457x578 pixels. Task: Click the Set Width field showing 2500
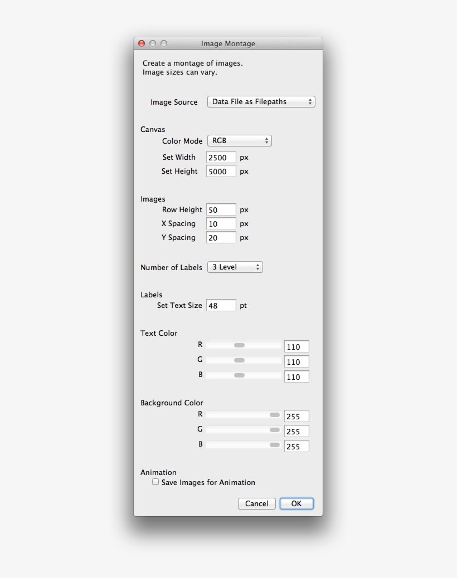click(x=221, y=158)
